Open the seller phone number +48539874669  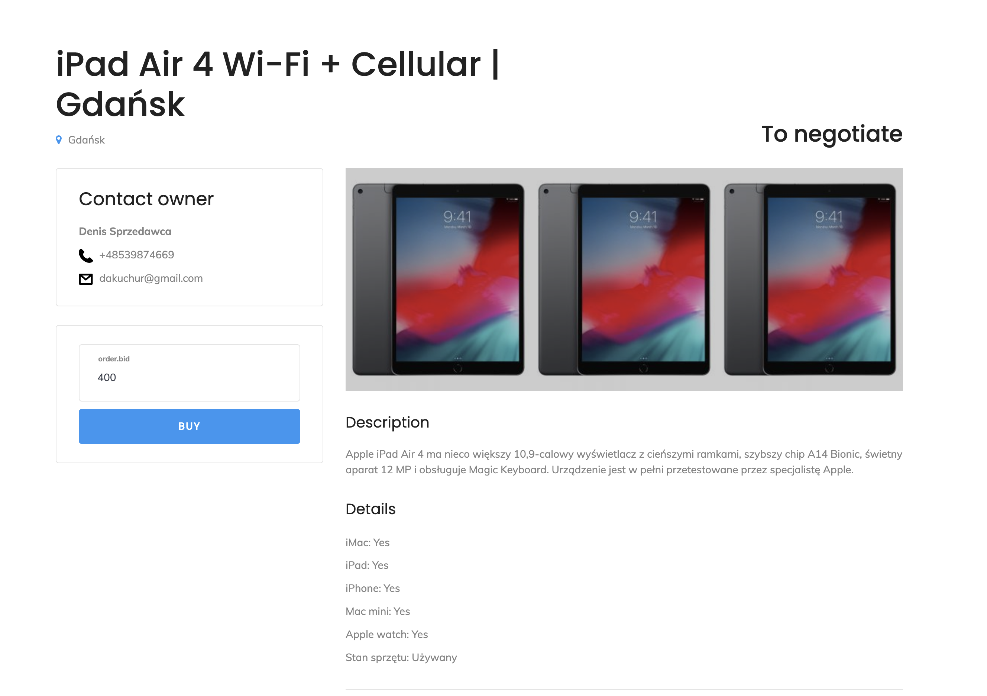pyautogui.click(x=137, y=255)
